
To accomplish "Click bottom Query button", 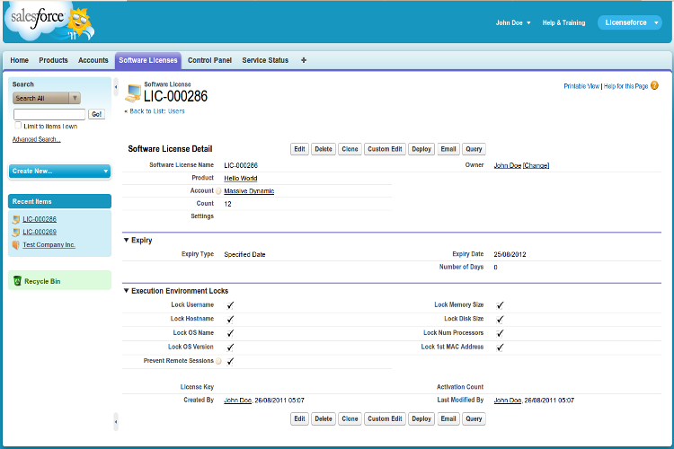I will coord(474,419).
